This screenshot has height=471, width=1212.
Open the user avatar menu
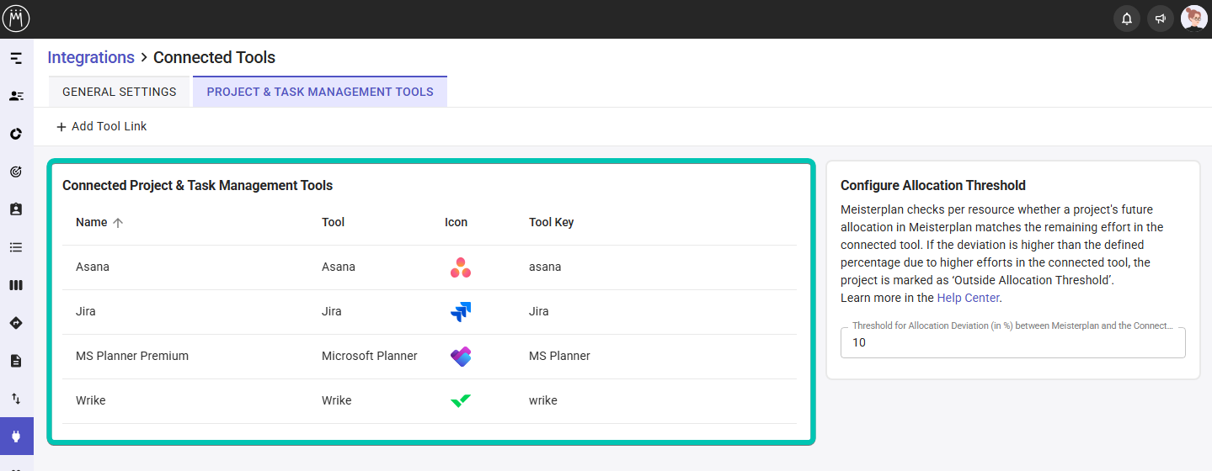pos(1194,19)
